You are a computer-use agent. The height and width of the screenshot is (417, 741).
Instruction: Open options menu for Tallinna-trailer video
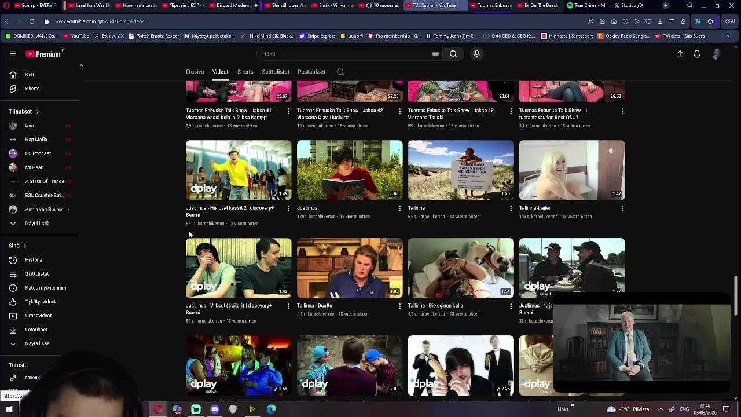[622, 208]
